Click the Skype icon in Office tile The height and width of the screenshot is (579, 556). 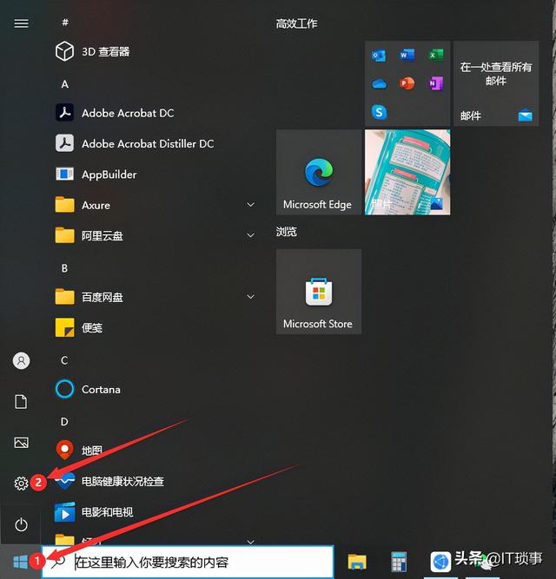(x=379, y=112)
